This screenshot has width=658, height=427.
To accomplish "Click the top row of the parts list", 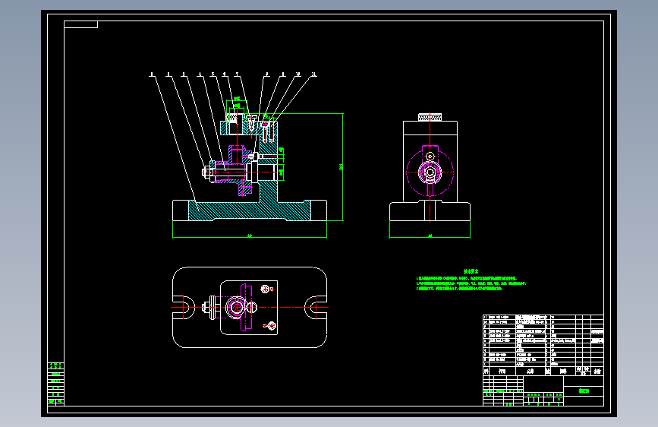I will click(543, 318).
